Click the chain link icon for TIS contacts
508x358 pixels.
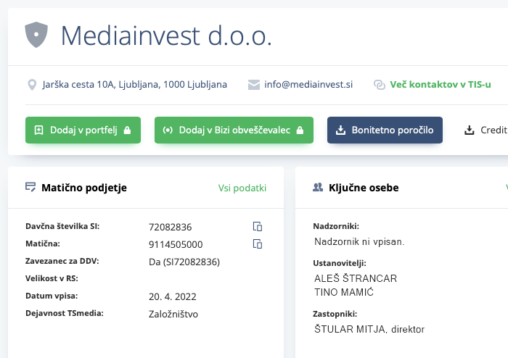click(x=380, y=85)
